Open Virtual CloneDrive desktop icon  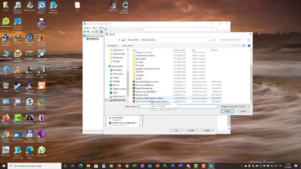[x=18, y=56]
